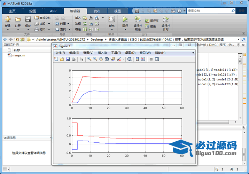Open Figure 1 文件(F) menu
The height and width of the screenshot is (174, 249).
click(60, 53)
